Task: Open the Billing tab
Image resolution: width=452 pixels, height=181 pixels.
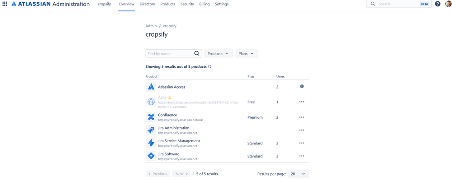Action: click(x=205, y=4)
